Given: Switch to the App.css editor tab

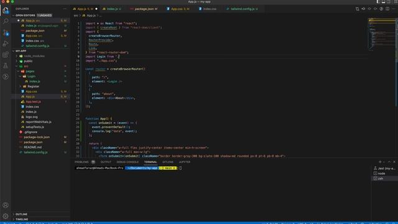Looking at the screenshot, I should tap(178, 9).
